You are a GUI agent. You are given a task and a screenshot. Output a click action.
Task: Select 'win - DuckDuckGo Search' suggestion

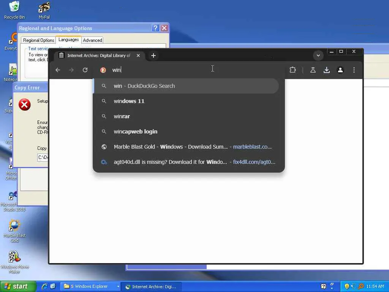coord(186,86)
